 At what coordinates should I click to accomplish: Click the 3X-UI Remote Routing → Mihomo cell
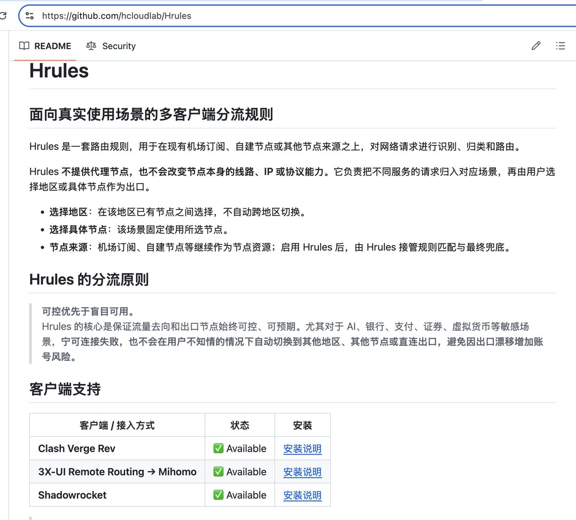pyautogui.click(x=117, y=472)
